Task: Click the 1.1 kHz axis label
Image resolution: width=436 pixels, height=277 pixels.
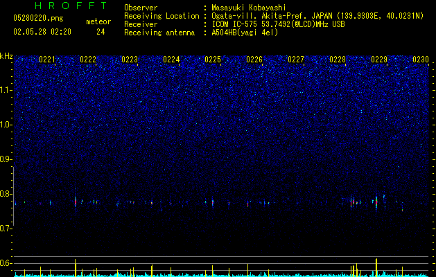Action: [6, 90]
